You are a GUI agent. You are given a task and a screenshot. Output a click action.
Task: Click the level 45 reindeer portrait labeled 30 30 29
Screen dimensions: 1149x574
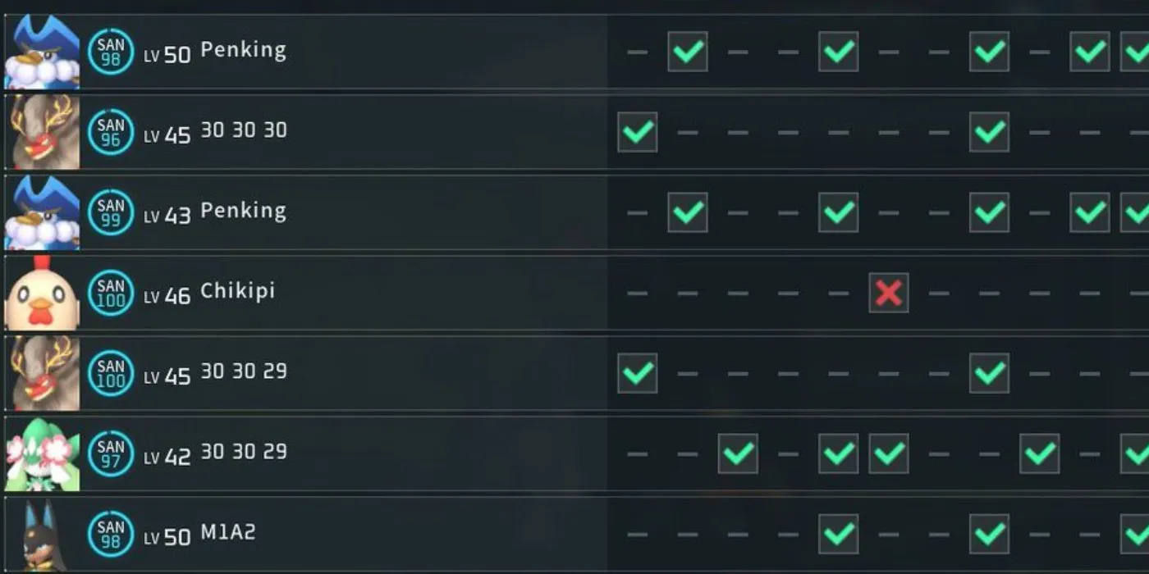(41, 372)
